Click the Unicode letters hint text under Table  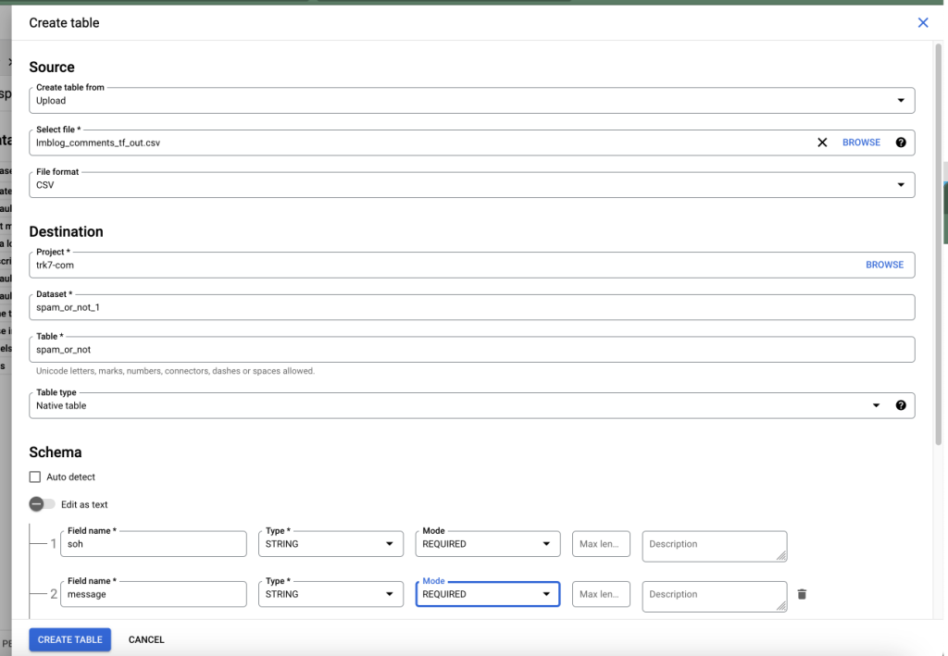tap(175, 371)
